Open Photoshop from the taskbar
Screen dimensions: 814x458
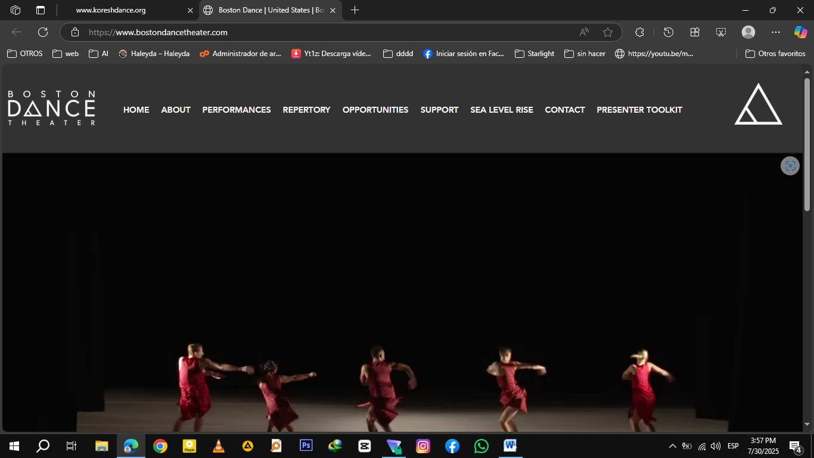pos(306,445)
